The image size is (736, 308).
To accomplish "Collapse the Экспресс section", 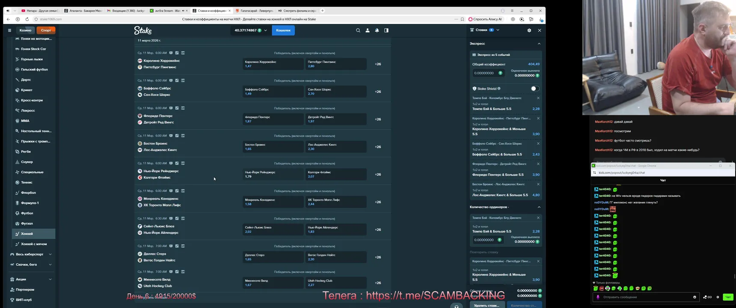I will (539, 44).
